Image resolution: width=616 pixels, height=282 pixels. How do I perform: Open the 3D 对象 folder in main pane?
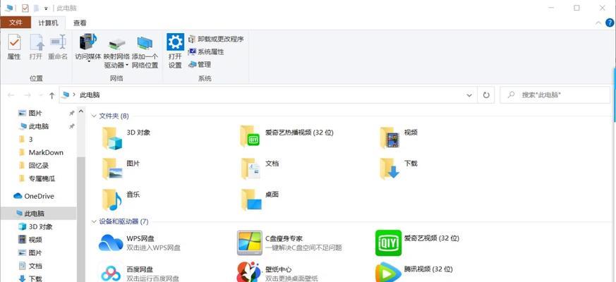[x=126, y=138]
